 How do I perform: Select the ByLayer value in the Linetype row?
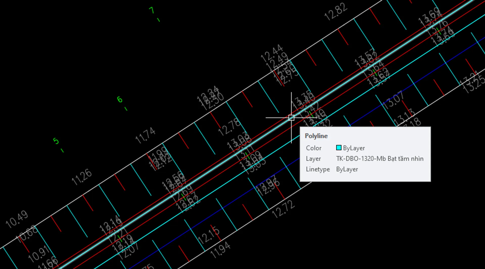click(347, 169)
